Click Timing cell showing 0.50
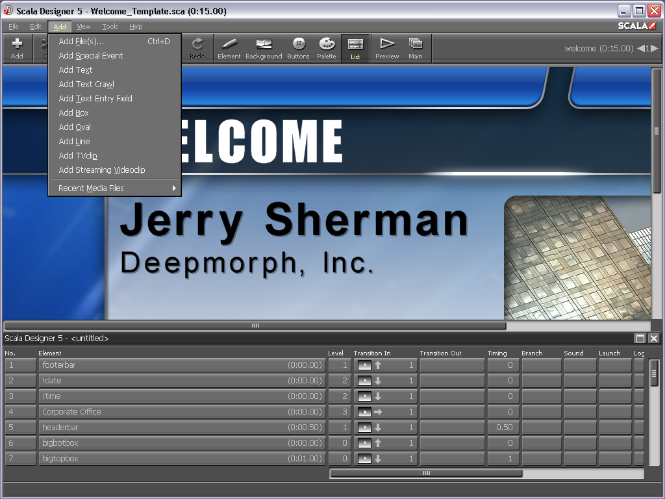 click(x=501, y=428)
